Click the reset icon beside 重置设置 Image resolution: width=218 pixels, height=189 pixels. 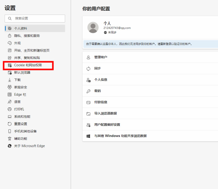tap(10, 124)
